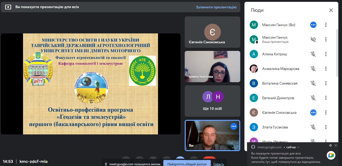The width and height of the screenshot is (342, 166).
Task: Open notification settings gear icon
Action: click(x=331, y=145)
